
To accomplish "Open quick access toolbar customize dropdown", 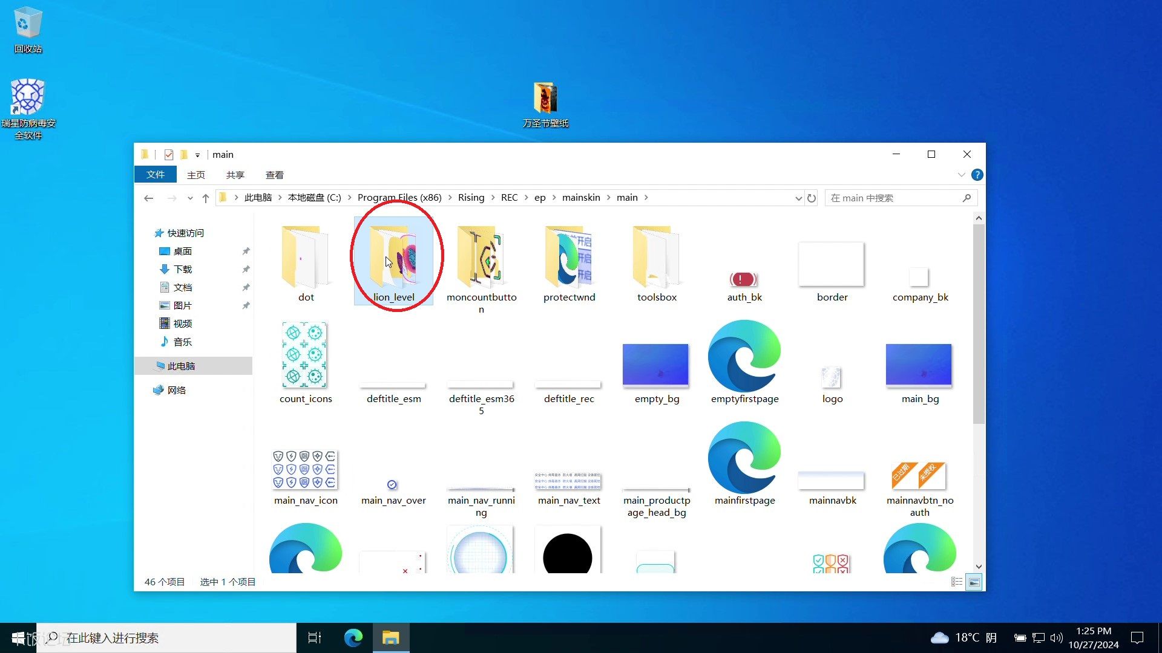I will click(x=197, y=155).
